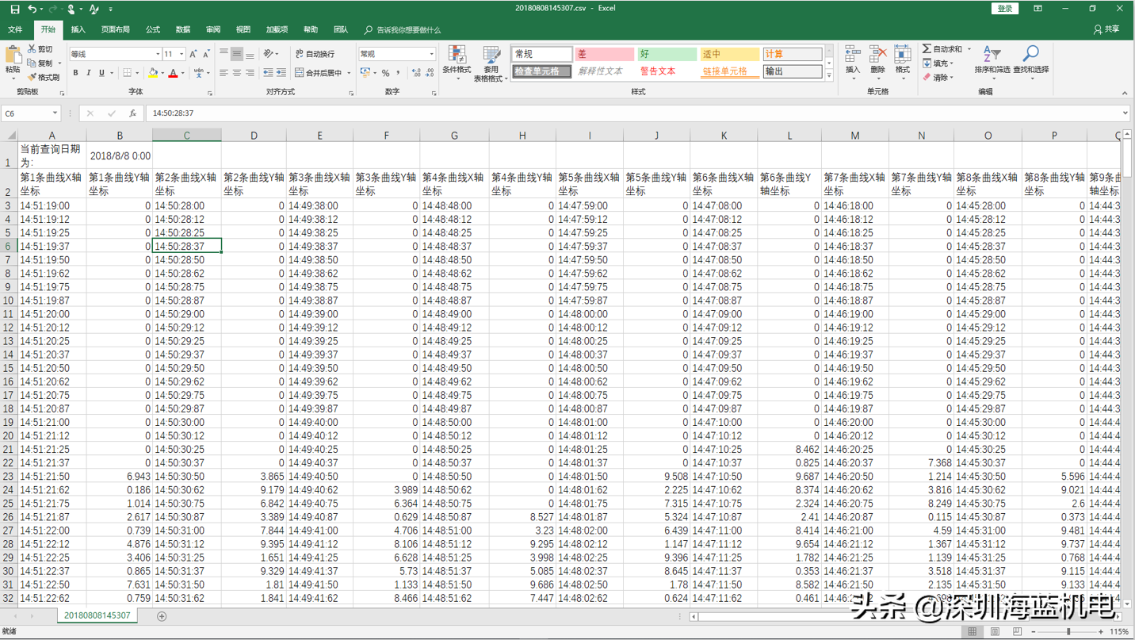This screenshot has height=640, width=1135.
Task: Toggle underline formatting
Action: pyautogui.click(x=101, y=73)
